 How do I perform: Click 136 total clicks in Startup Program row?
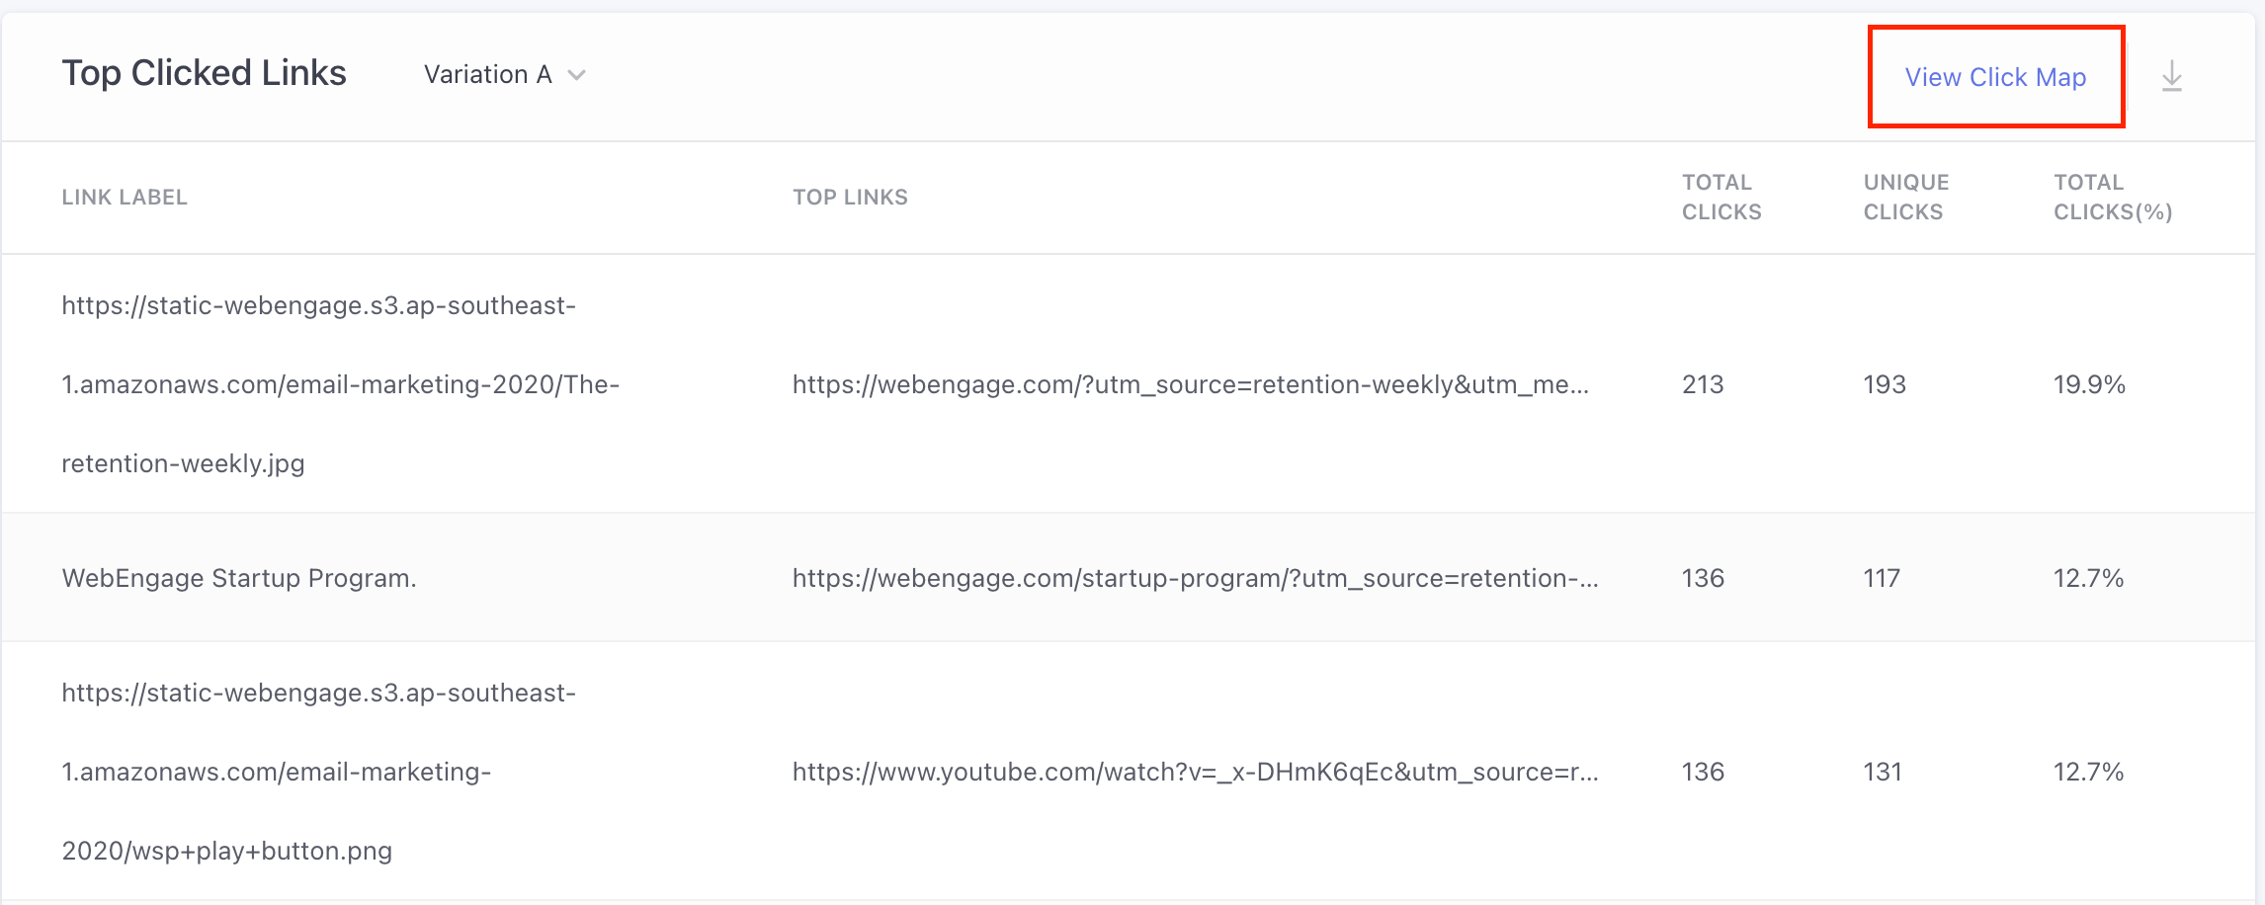tap(1703, 578)
